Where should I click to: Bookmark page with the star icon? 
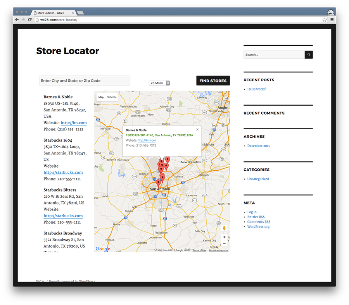pos(325,20)
